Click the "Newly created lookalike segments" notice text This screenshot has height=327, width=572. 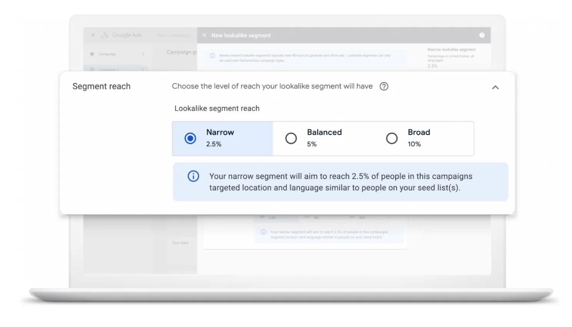[x=305, y=58]
